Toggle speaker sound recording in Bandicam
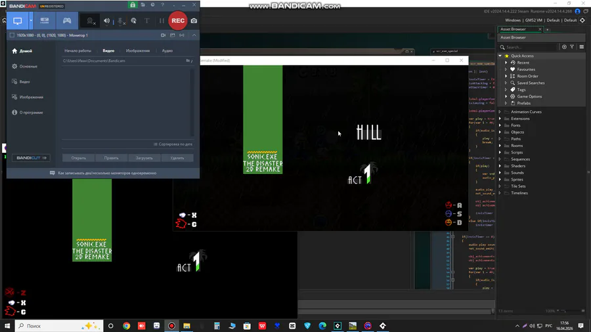The height and width of the screenshot is (332, 591). click(x=106, y=21)
